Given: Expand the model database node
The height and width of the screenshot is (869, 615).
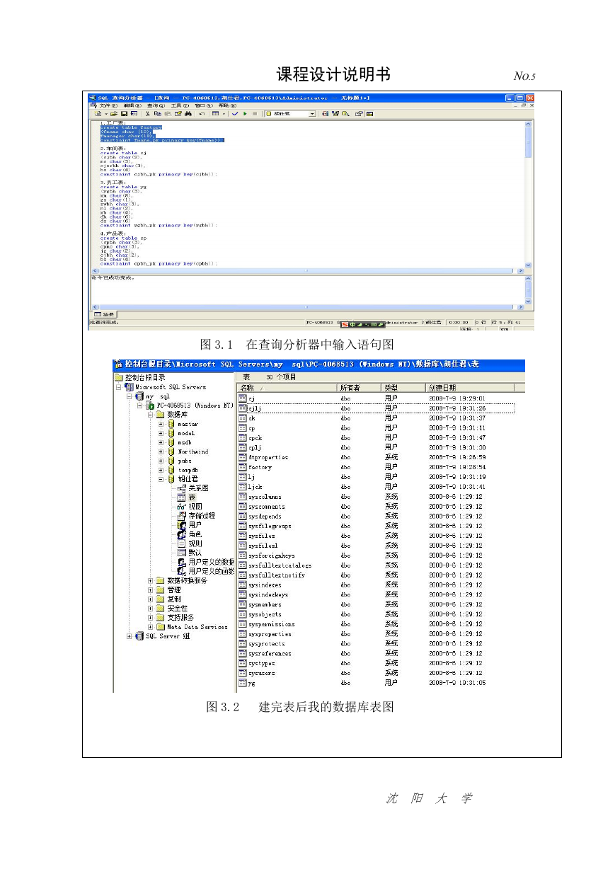Looking at the screenshot, I should [161, 434].
